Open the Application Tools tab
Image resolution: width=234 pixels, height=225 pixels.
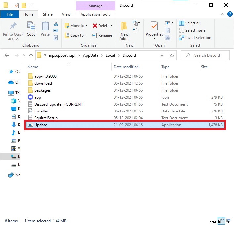point(96,14)
